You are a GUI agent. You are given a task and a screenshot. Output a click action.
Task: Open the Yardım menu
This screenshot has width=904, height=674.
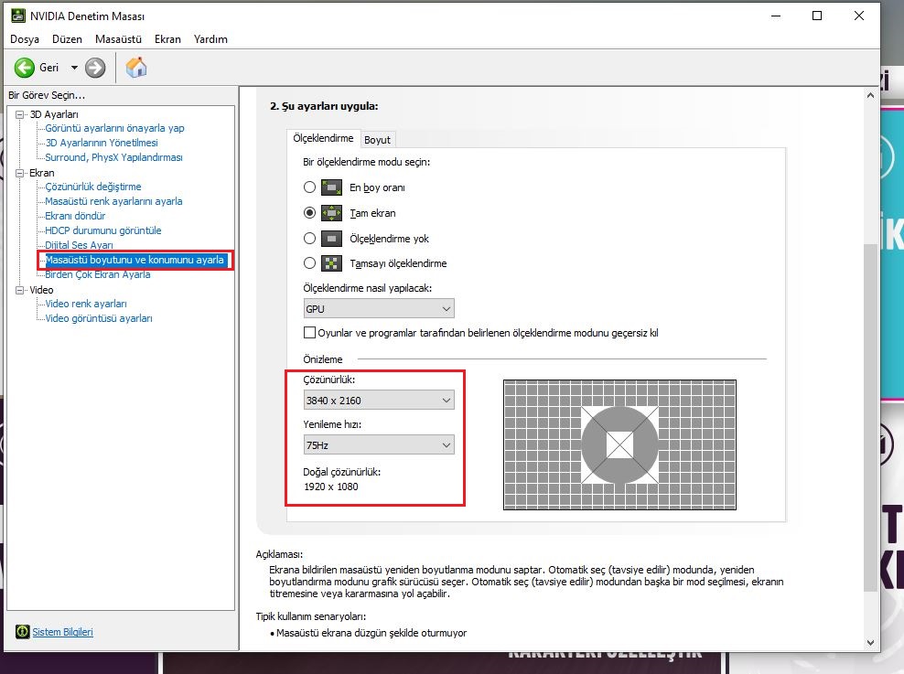[210, 39]
